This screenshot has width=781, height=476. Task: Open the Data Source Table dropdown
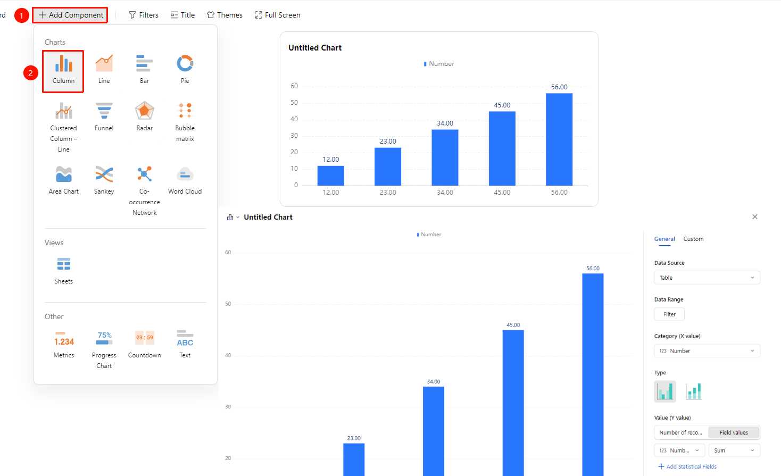[x=707, y=278]
